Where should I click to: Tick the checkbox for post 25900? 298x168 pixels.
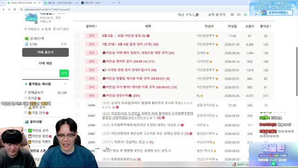[x=78, y=125]
